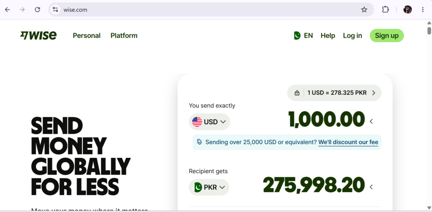Open the Chrome profile avatar
The height and width of the screenshot is (212, 432).
(408, 10)
